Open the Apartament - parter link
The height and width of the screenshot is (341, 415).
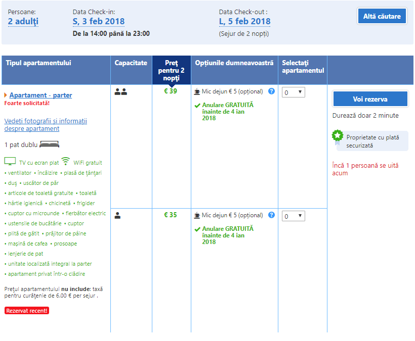(x=40, y=95)
